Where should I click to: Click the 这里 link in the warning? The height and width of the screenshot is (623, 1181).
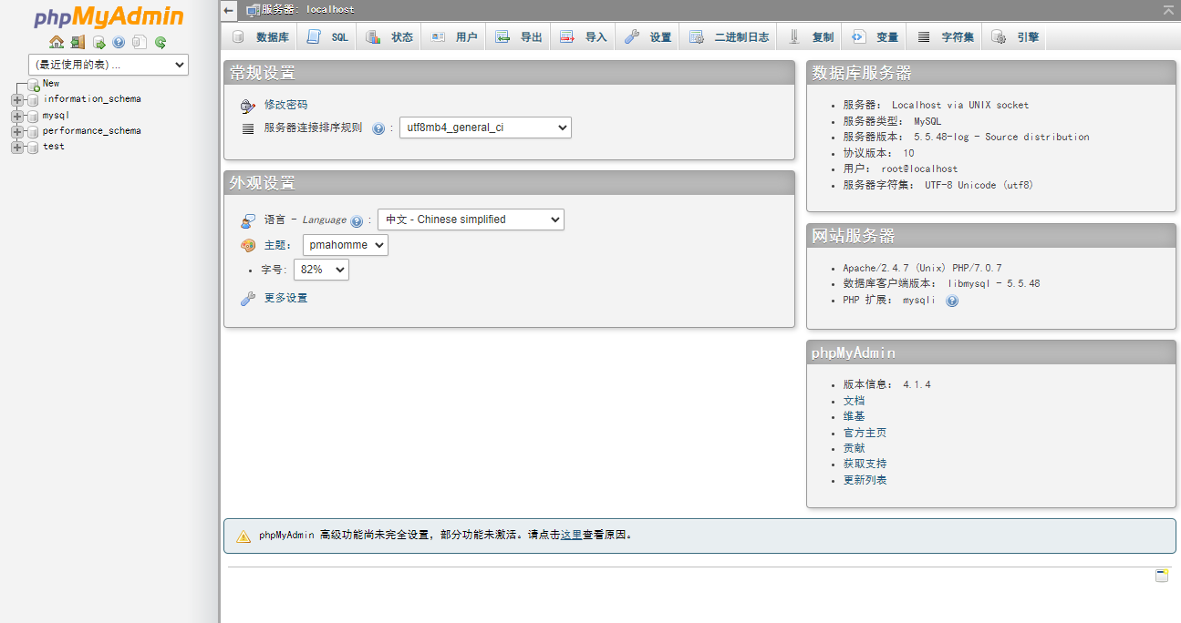(x=571, y=536)
